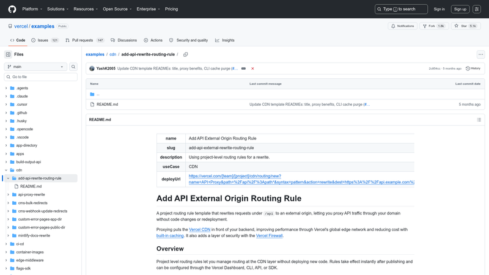Expand the flags-sdk folder

pyautogui.click(x=6, y=268)
